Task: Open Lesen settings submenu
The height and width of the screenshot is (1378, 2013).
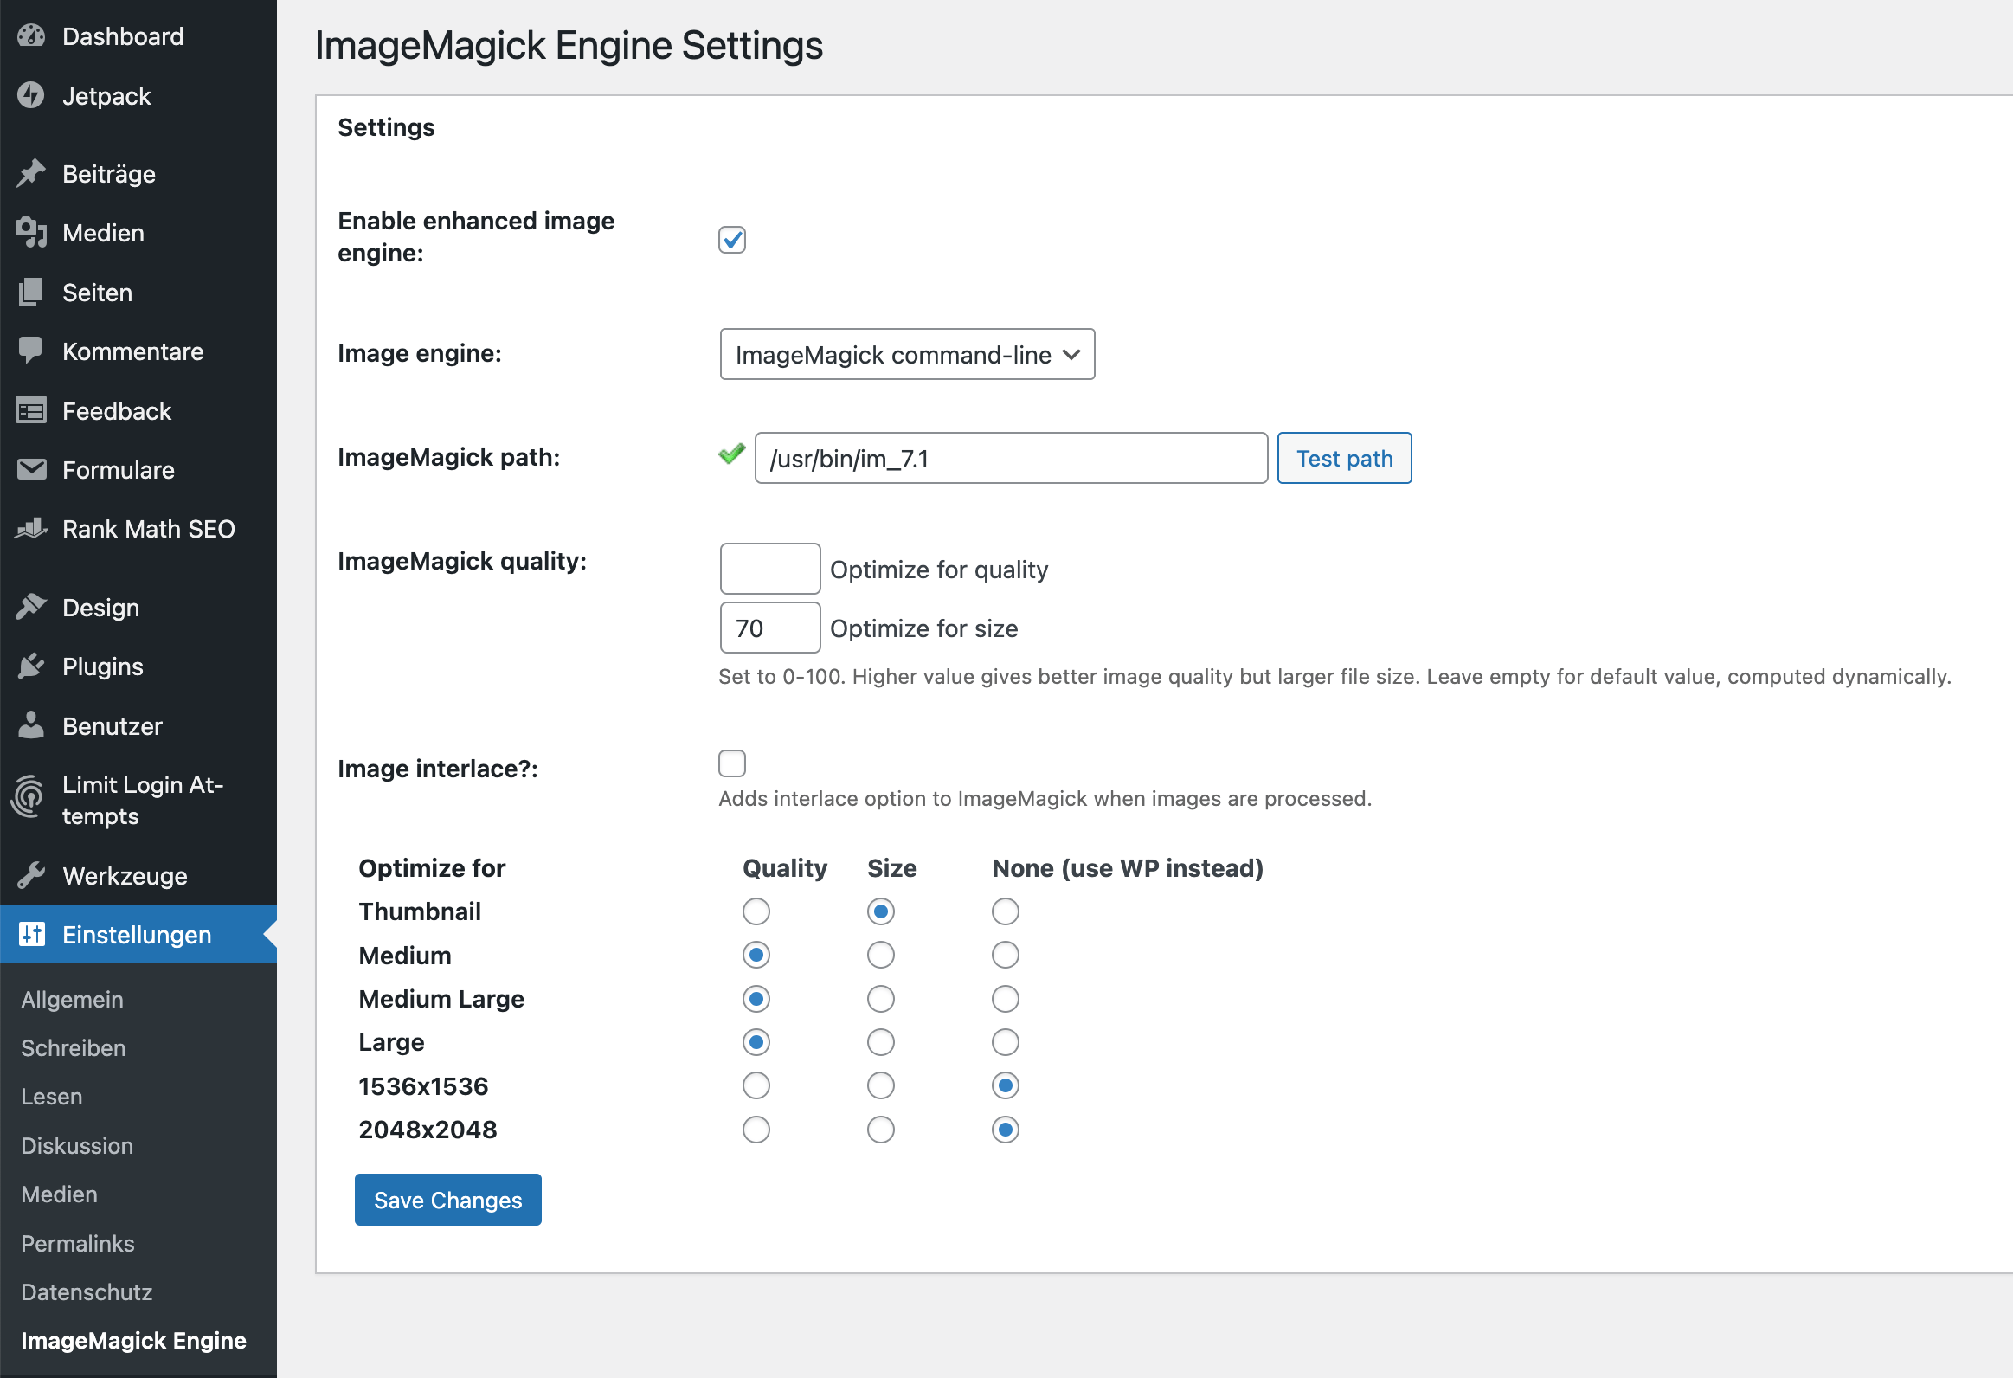Action: (52, 1097)
